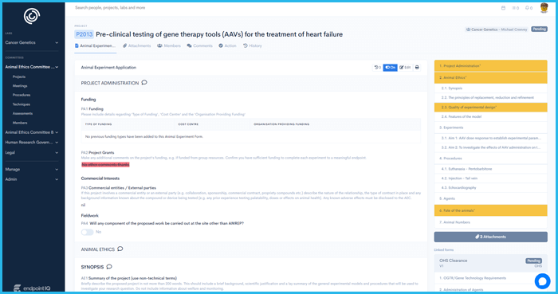Click the version history counter button

[x=378, y=67]
